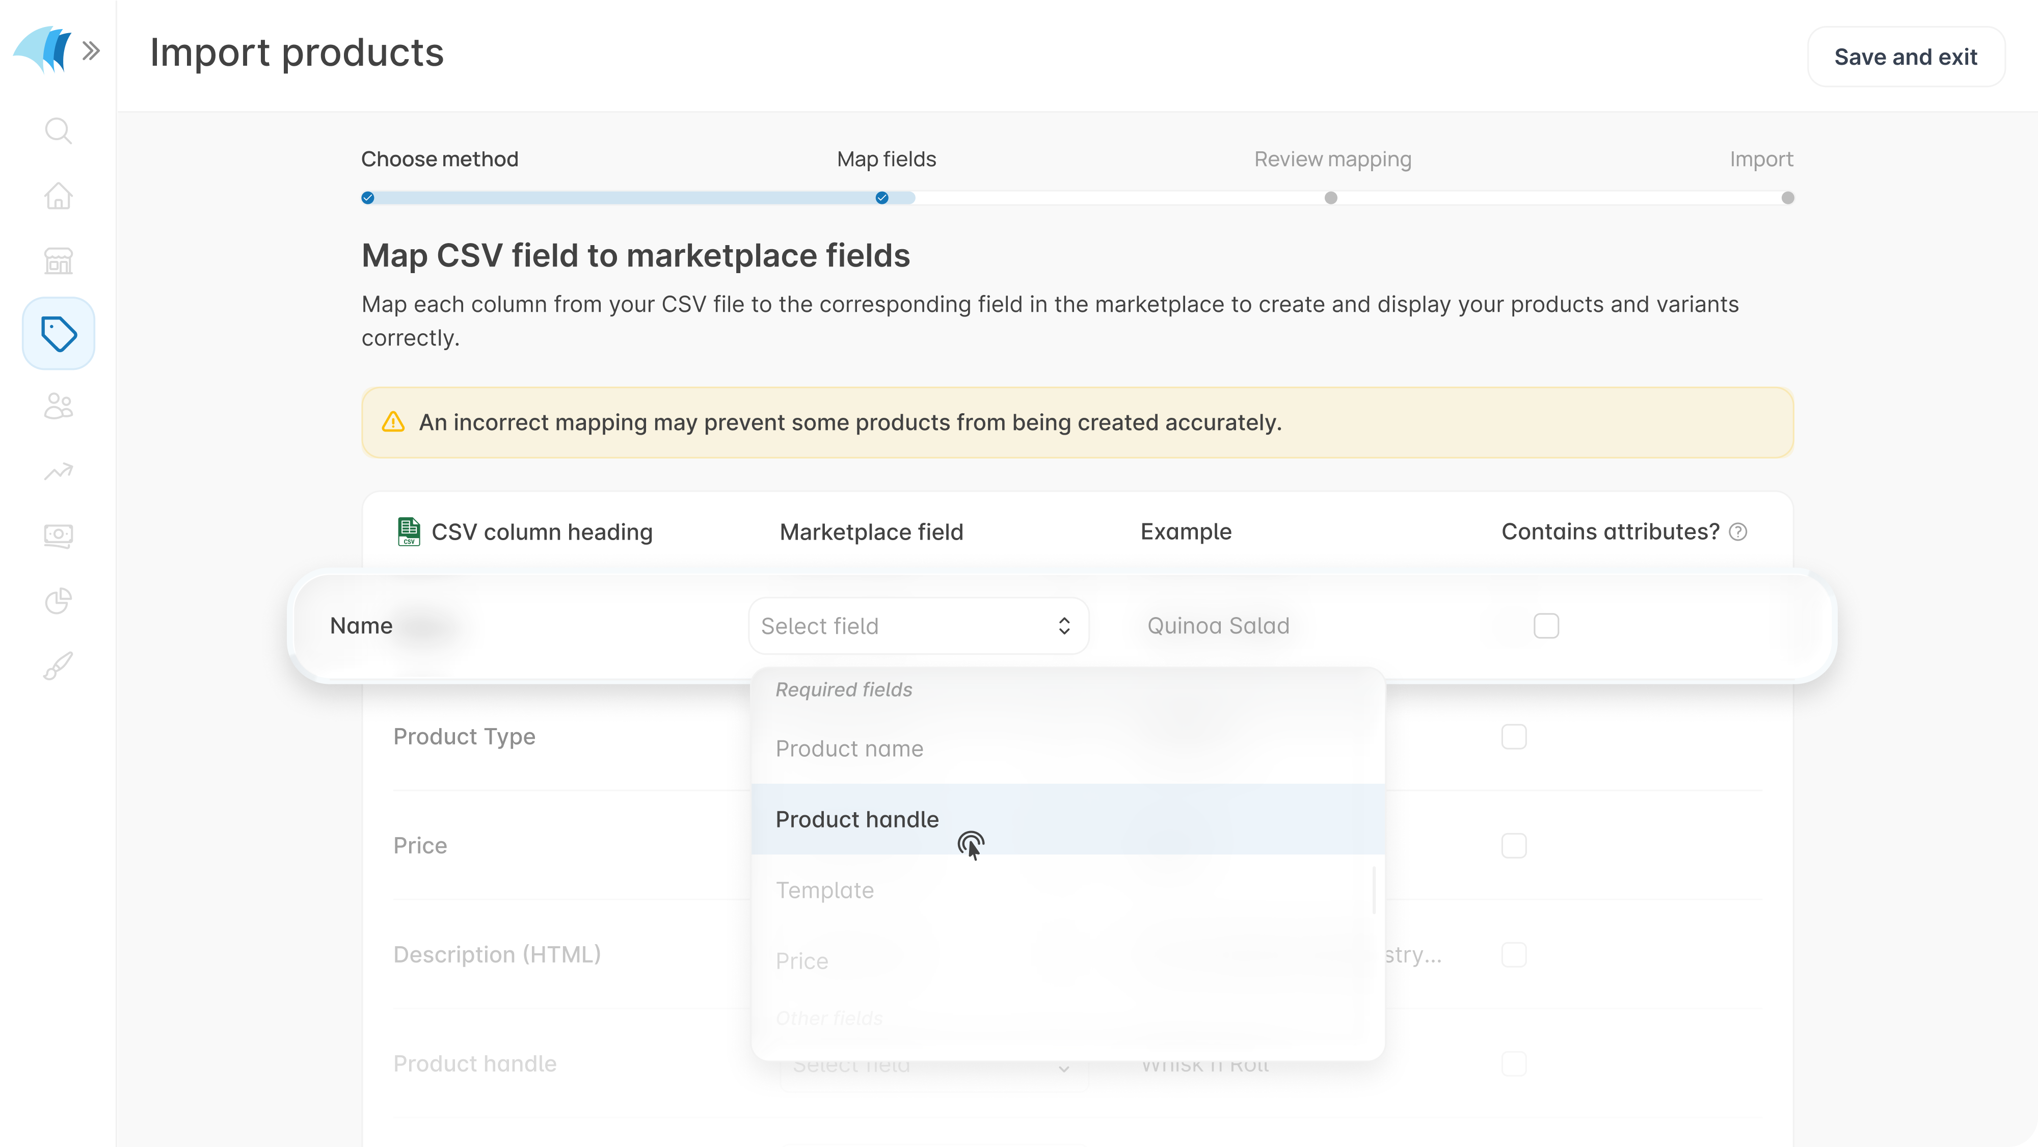Viewport: 2038px width, 1147px height.
Task: Open the Select field dropdown for Name
Action: tap(918, 626)
